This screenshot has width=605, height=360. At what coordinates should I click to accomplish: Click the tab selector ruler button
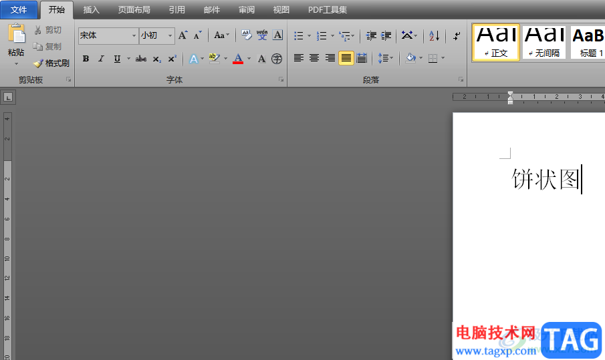click(x=8, y=98)
